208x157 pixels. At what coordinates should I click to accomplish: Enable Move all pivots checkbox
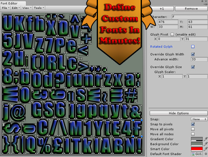pyautogui.click(x=193, y=129)
